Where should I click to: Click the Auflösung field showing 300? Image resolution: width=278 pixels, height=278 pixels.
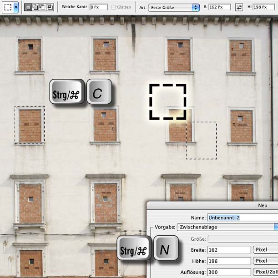point(228,272)
